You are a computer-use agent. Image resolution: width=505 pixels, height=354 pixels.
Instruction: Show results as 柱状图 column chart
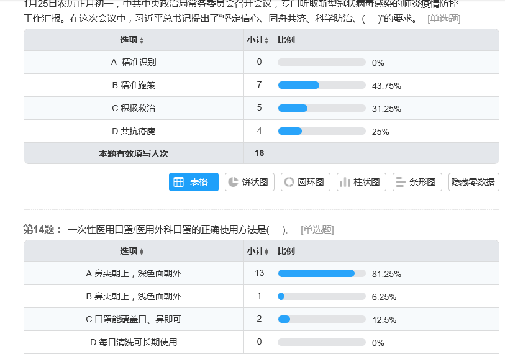point(362,182)
